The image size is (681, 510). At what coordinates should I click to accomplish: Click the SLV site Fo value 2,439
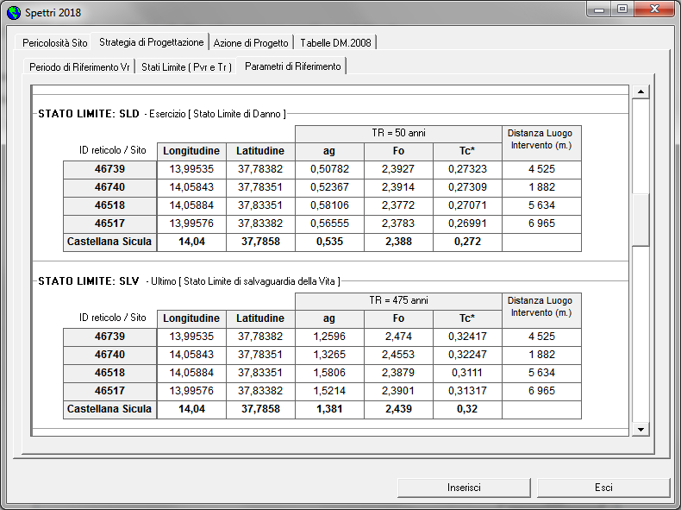point(398,409)
